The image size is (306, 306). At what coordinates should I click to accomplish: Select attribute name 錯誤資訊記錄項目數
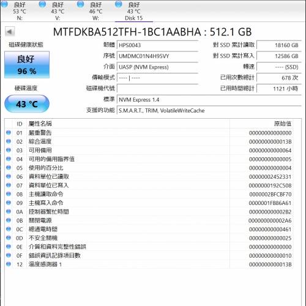(54, 256)
